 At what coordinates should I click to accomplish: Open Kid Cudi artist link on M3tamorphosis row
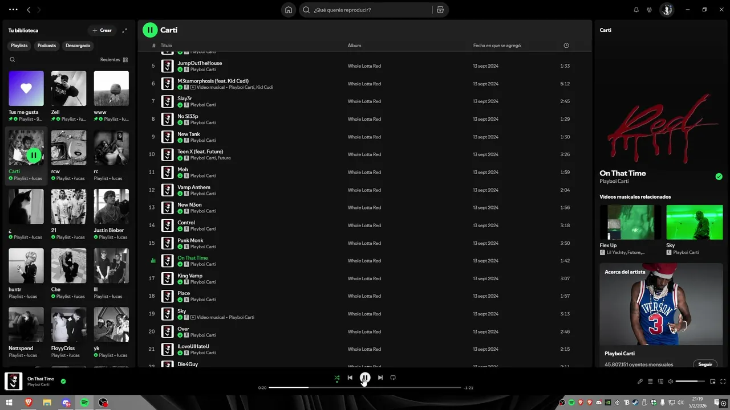point(265,87)
